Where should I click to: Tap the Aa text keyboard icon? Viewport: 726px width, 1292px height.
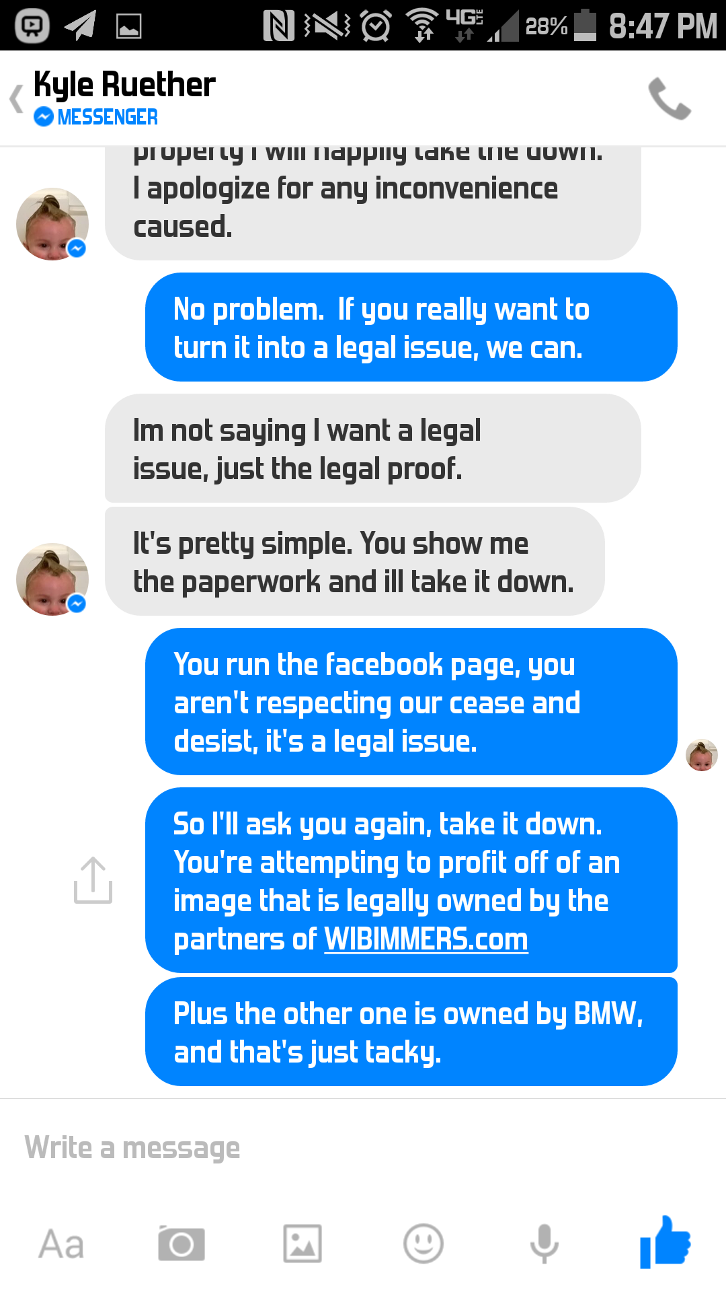point(61,1244)
